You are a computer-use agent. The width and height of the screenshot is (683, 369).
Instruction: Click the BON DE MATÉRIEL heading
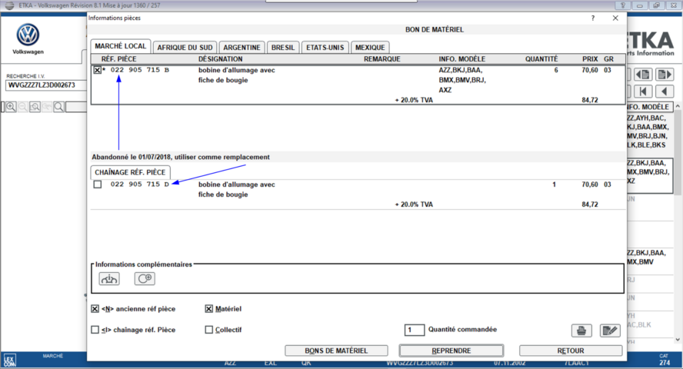point(435,29)
